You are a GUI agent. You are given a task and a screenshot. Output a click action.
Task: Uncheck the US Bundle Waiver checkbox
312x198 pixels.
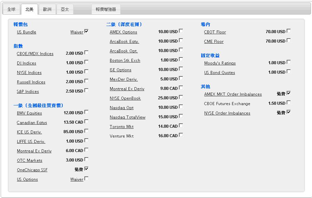[86, 31]
